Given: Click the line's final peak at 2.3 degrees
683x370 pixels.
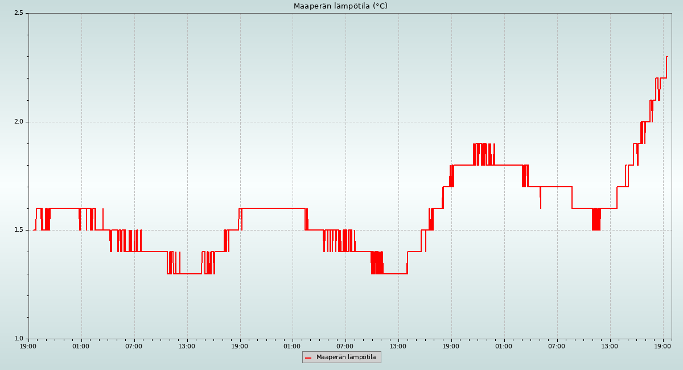Looking at the screenshot, I should 666,56.
